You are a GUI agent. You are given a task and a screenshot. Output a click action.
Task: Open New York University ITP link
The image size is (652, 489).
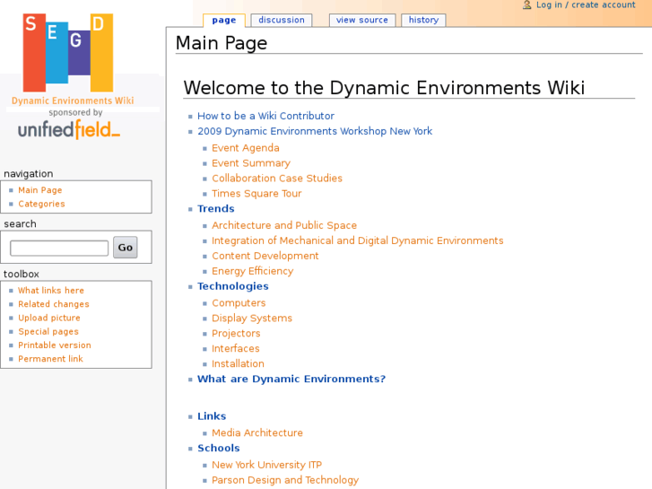point(266,465)
